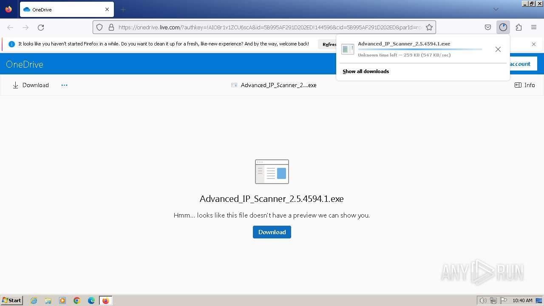544x306 pixels.
Task: Open the Extensions puzzle-piece icon
Action: pos(518,27)
